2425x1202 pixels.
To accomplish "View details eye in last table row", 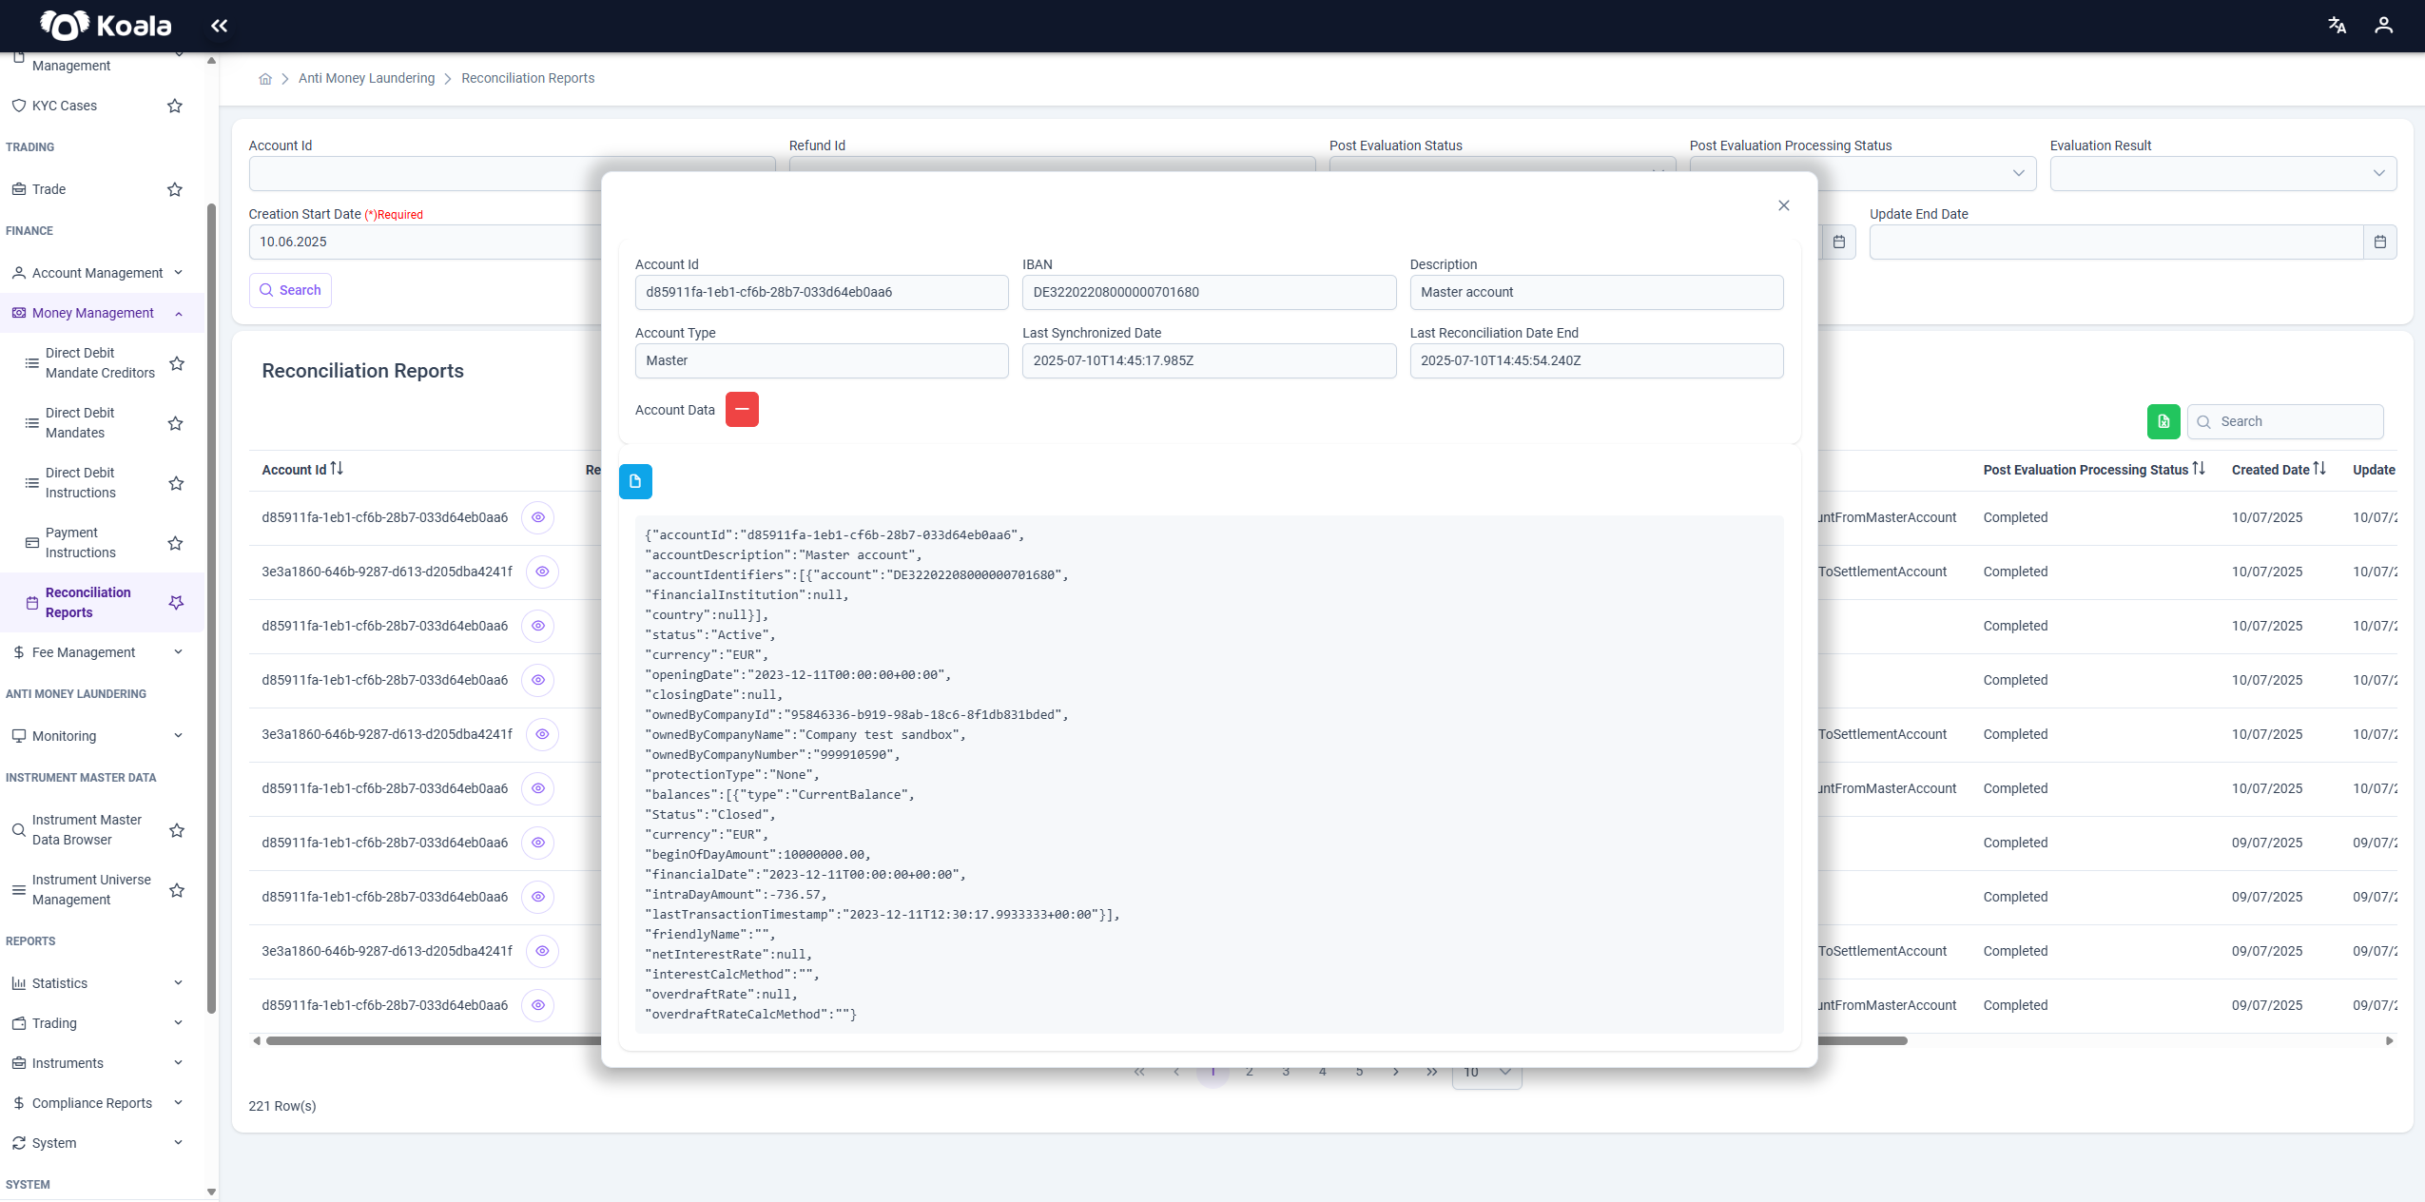I will [x=538, y=1005].
